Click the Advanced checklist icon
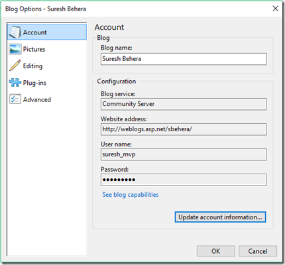Viewport: 285px width, 265px height. click(x=15, y=99)
